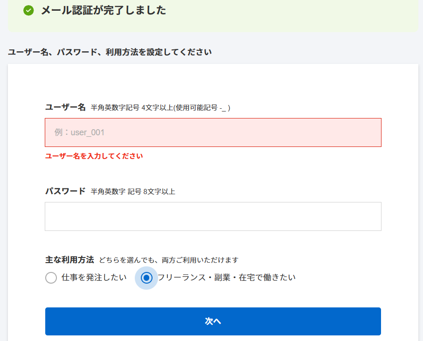Screen dimensions: 423x341
Task: Click the メール認証が完了しました confirmation message
Action: tap(104, 11)
